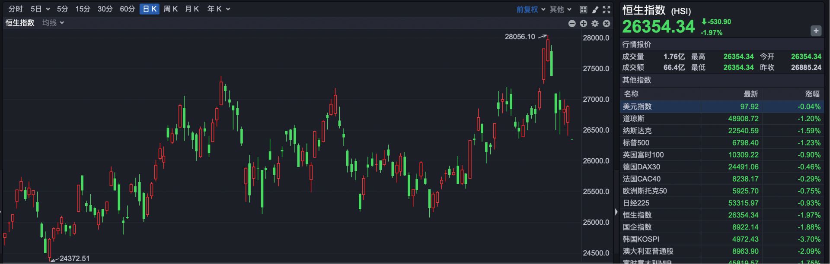Select 60分 interval

[x=128, y=9]
